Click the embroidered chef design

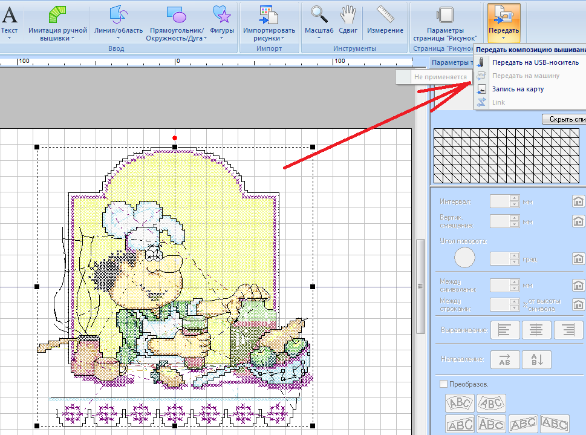coord(175,286)
